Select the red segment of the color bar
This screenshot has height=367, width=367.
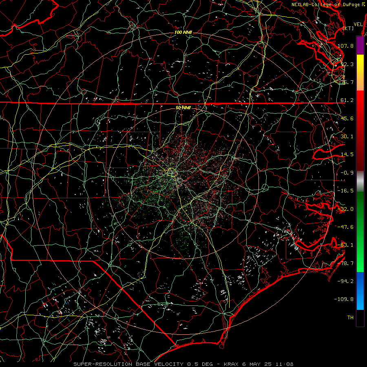coord(360,131)
